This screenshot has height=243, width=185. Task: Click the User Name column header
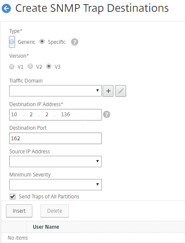tap(46, 227)
